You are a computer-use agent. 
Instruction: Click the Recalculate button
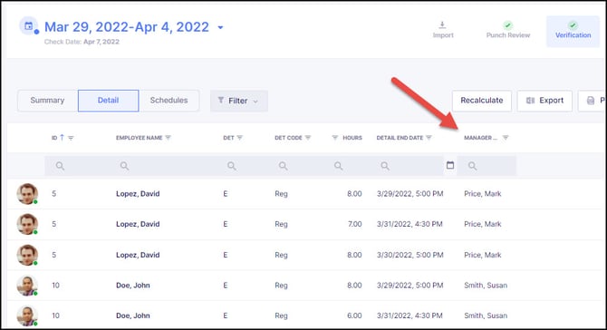(x=482, y=101)
